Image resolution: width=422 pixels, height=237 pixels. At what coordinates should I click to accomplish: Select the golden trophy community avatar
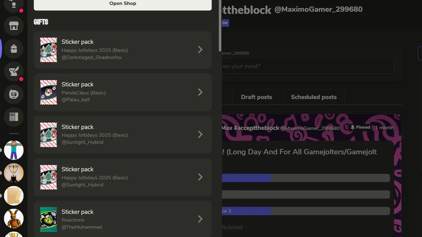point(14,173)
